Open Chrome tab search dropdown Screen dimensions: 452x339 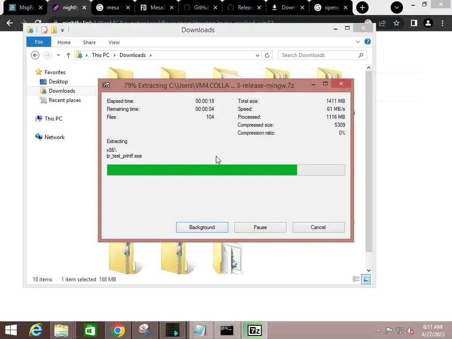(x=397, y=8)
